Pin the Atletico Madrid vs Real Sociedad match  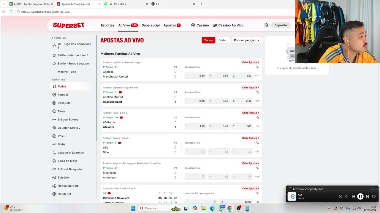[x=258, y=92]
